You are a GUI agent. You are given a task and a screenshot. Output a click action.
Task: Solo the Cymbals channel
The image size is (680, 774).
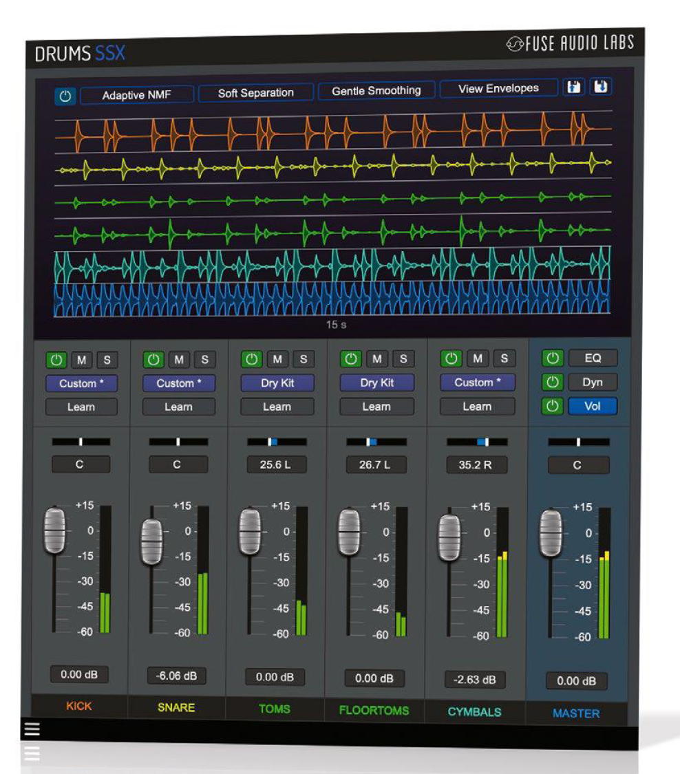coord(504,358)
